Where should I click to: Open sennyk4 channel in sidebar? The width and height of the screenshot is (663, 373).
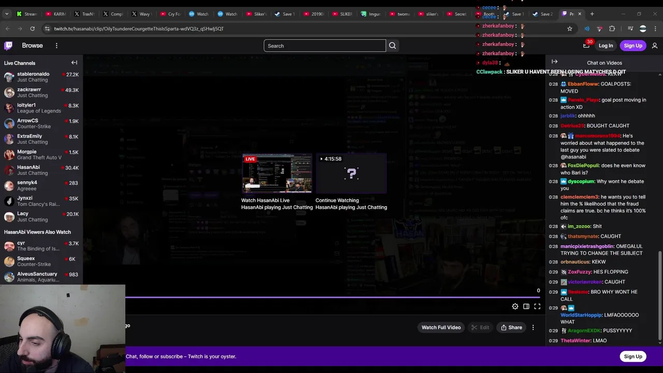41,185
